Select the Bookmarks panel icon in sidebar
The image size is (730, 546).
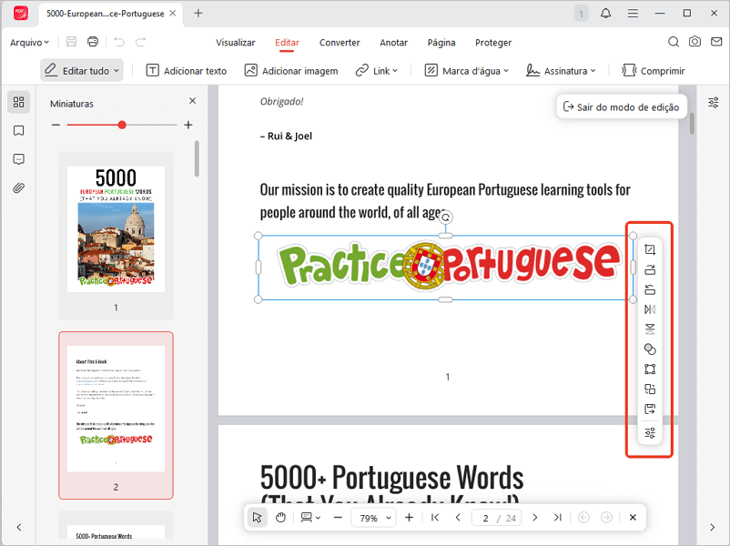pos(18,130)
